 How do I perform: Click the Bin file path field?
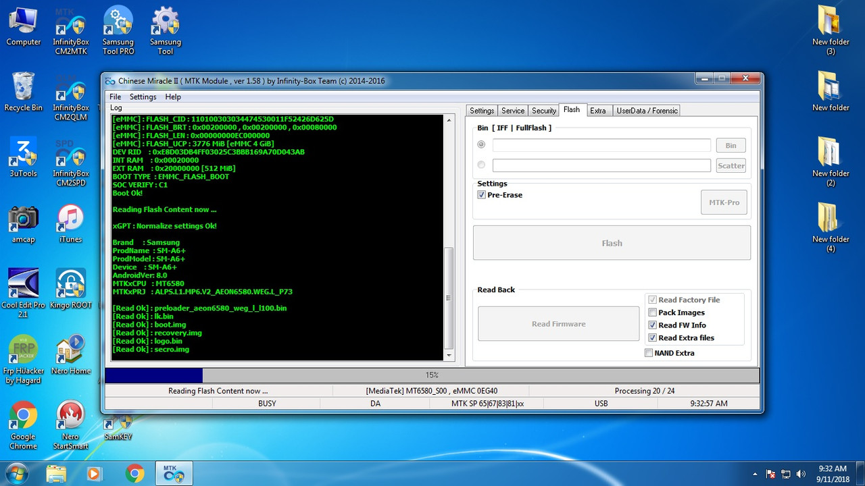pyautogui.click(x=601, y=145)
